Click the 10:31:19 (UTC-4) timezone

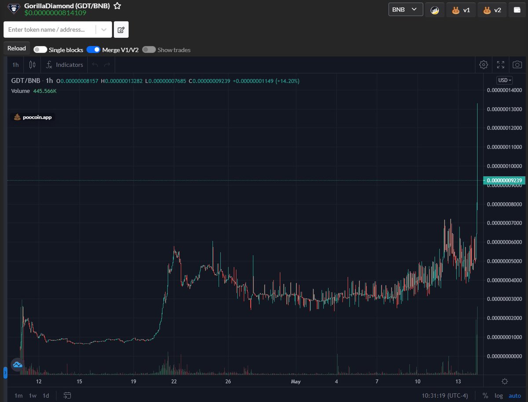point(444,395)
